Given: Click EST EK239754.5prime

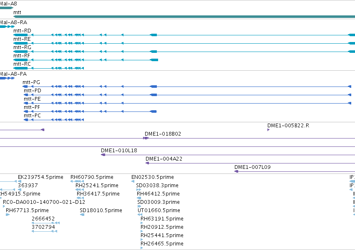Looking at the screenshot, I should [40, 177].
